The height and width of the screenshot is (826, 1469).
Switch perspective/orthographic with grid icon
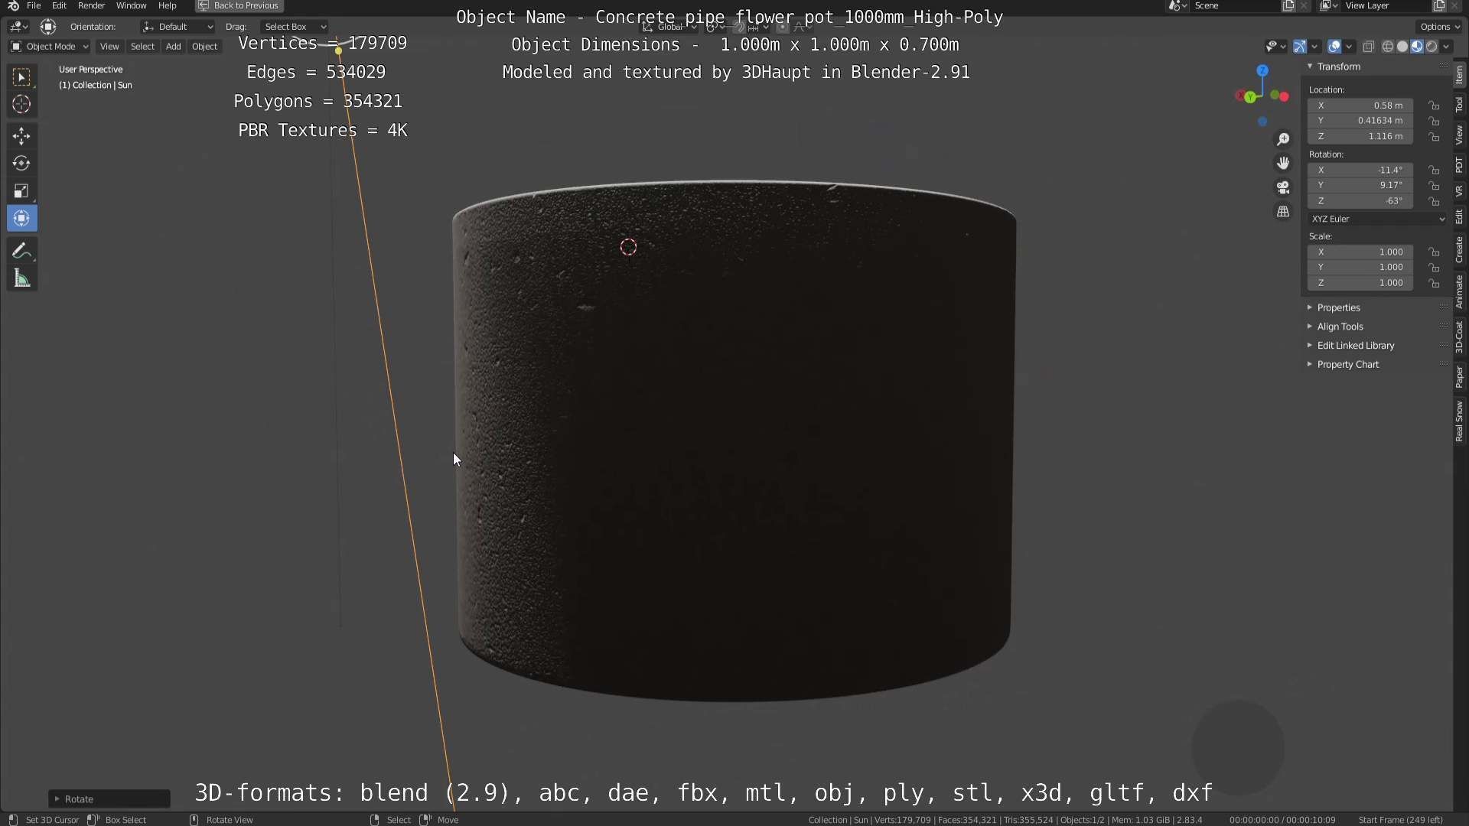(1283, 211)
